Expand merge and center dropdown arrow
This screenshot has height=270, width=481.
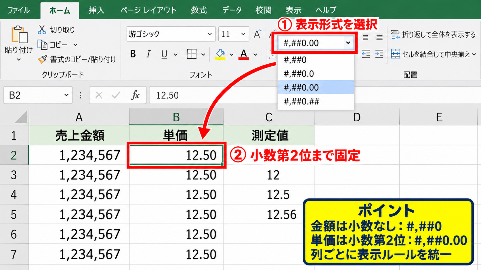[x=474, y=54]
